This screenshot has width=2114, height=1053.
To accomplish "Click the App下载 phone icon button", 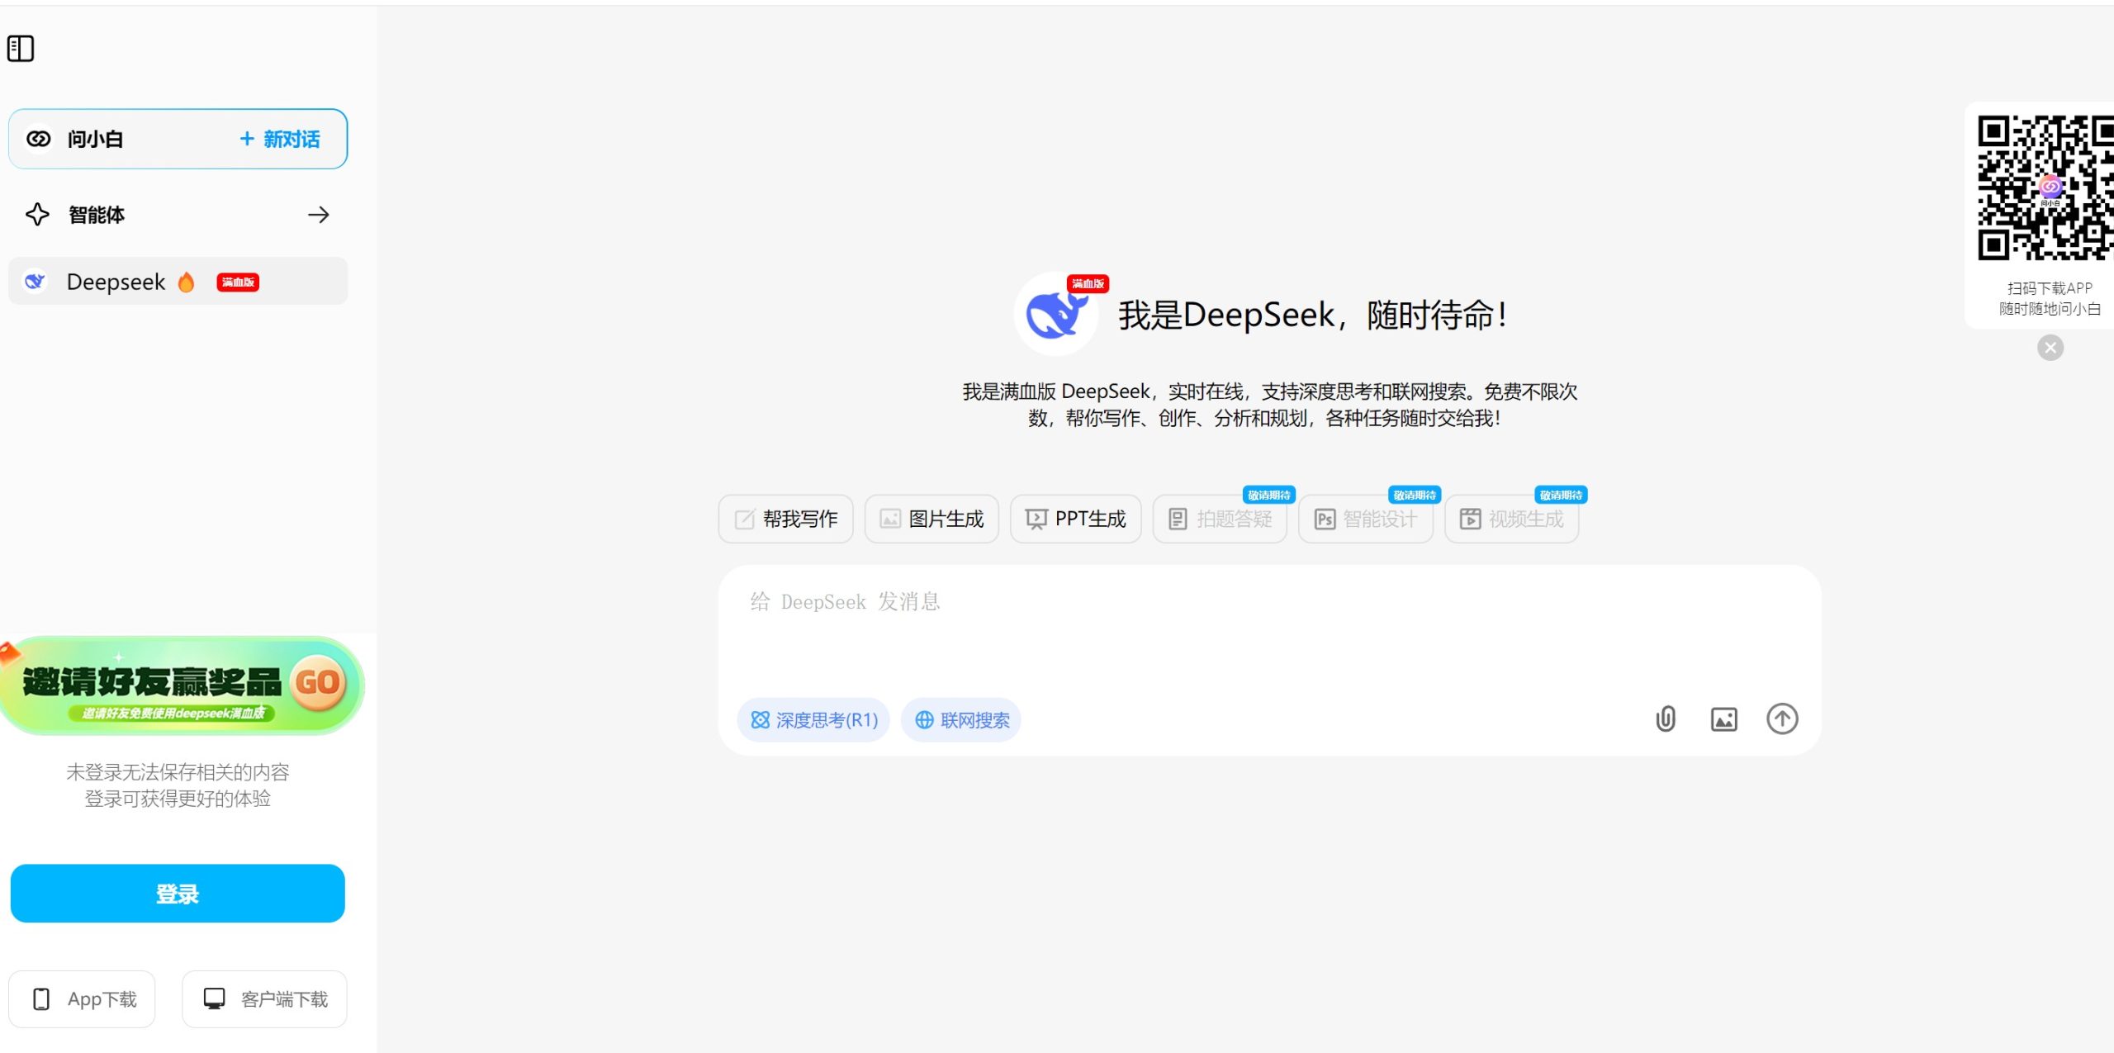I will [x=82, y=998].
